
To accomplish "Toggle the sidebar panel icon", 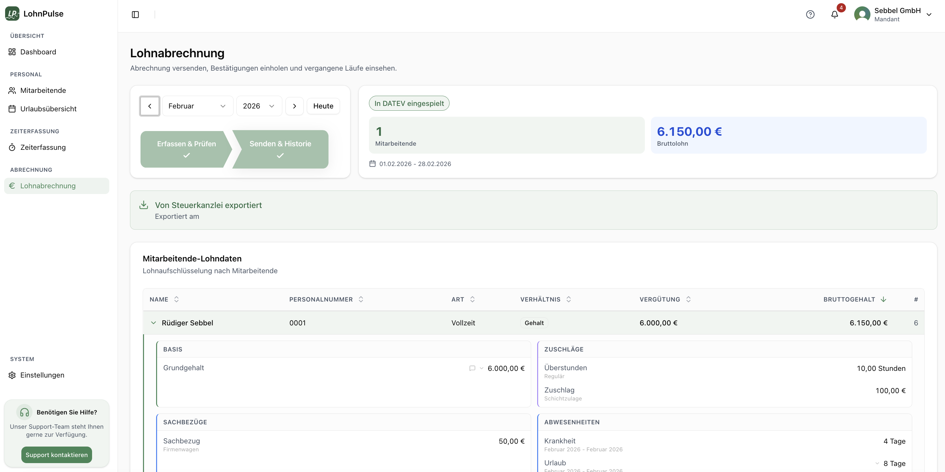I will click(x=135, y=14).
